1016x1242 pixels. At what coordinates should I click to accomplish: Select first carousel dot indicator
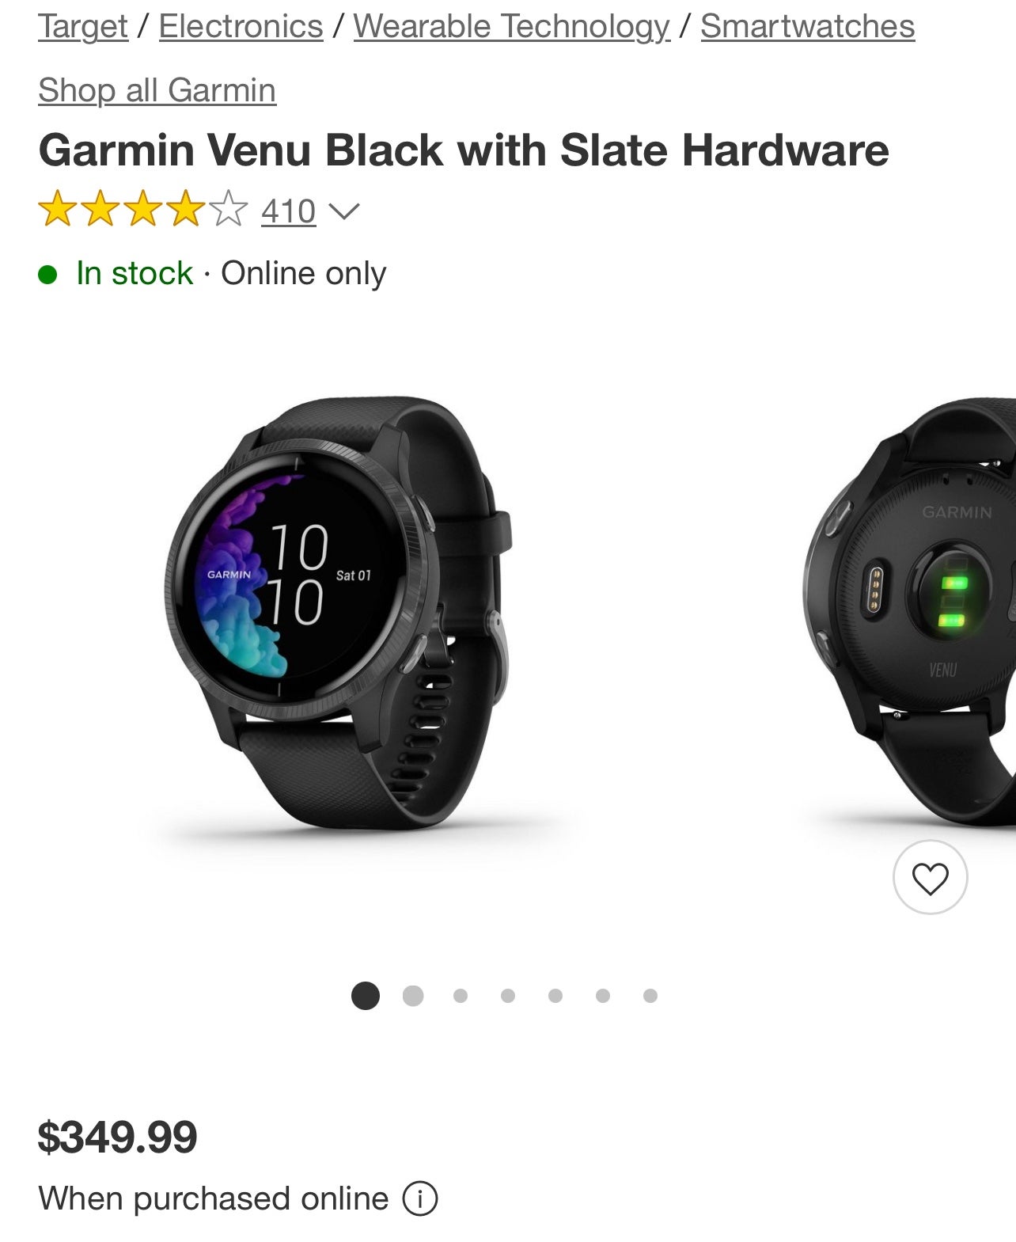[x=366, y=995]
